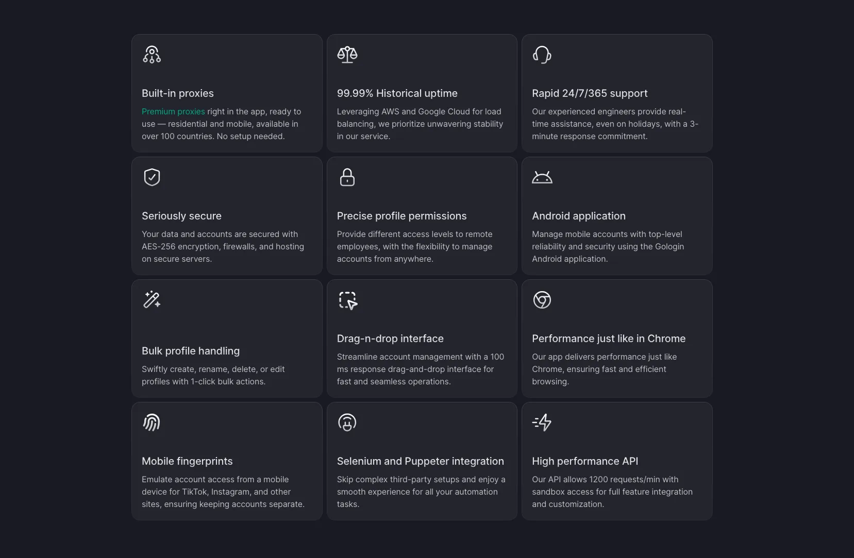
Task: Click the third-party setups description text
Action: click(x=421, y=492)
